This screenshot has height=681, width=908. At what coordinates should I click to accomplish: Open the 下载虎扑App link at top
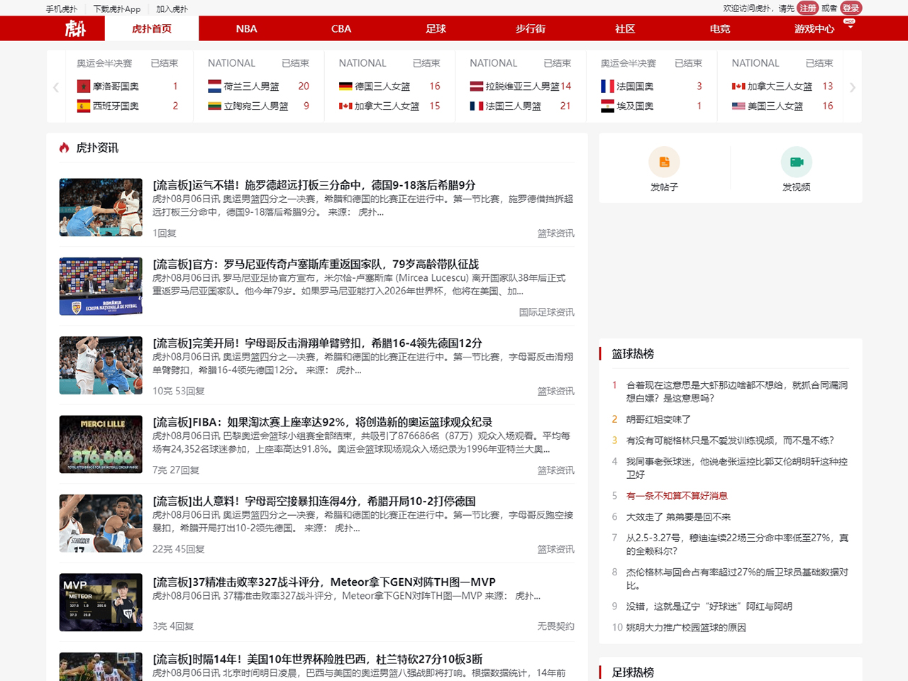[117, 9]
